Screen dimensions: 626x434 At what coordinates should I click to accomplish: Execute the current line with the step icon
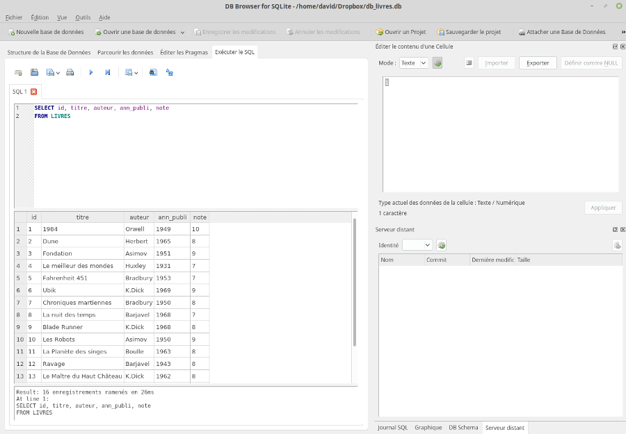108,72
